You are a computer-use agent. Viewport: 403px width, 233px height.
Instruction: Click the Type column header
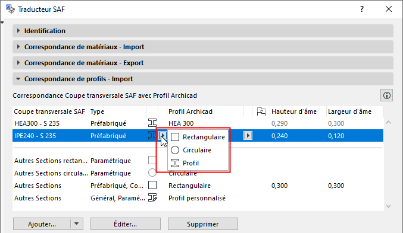click(x=117, y=111)
